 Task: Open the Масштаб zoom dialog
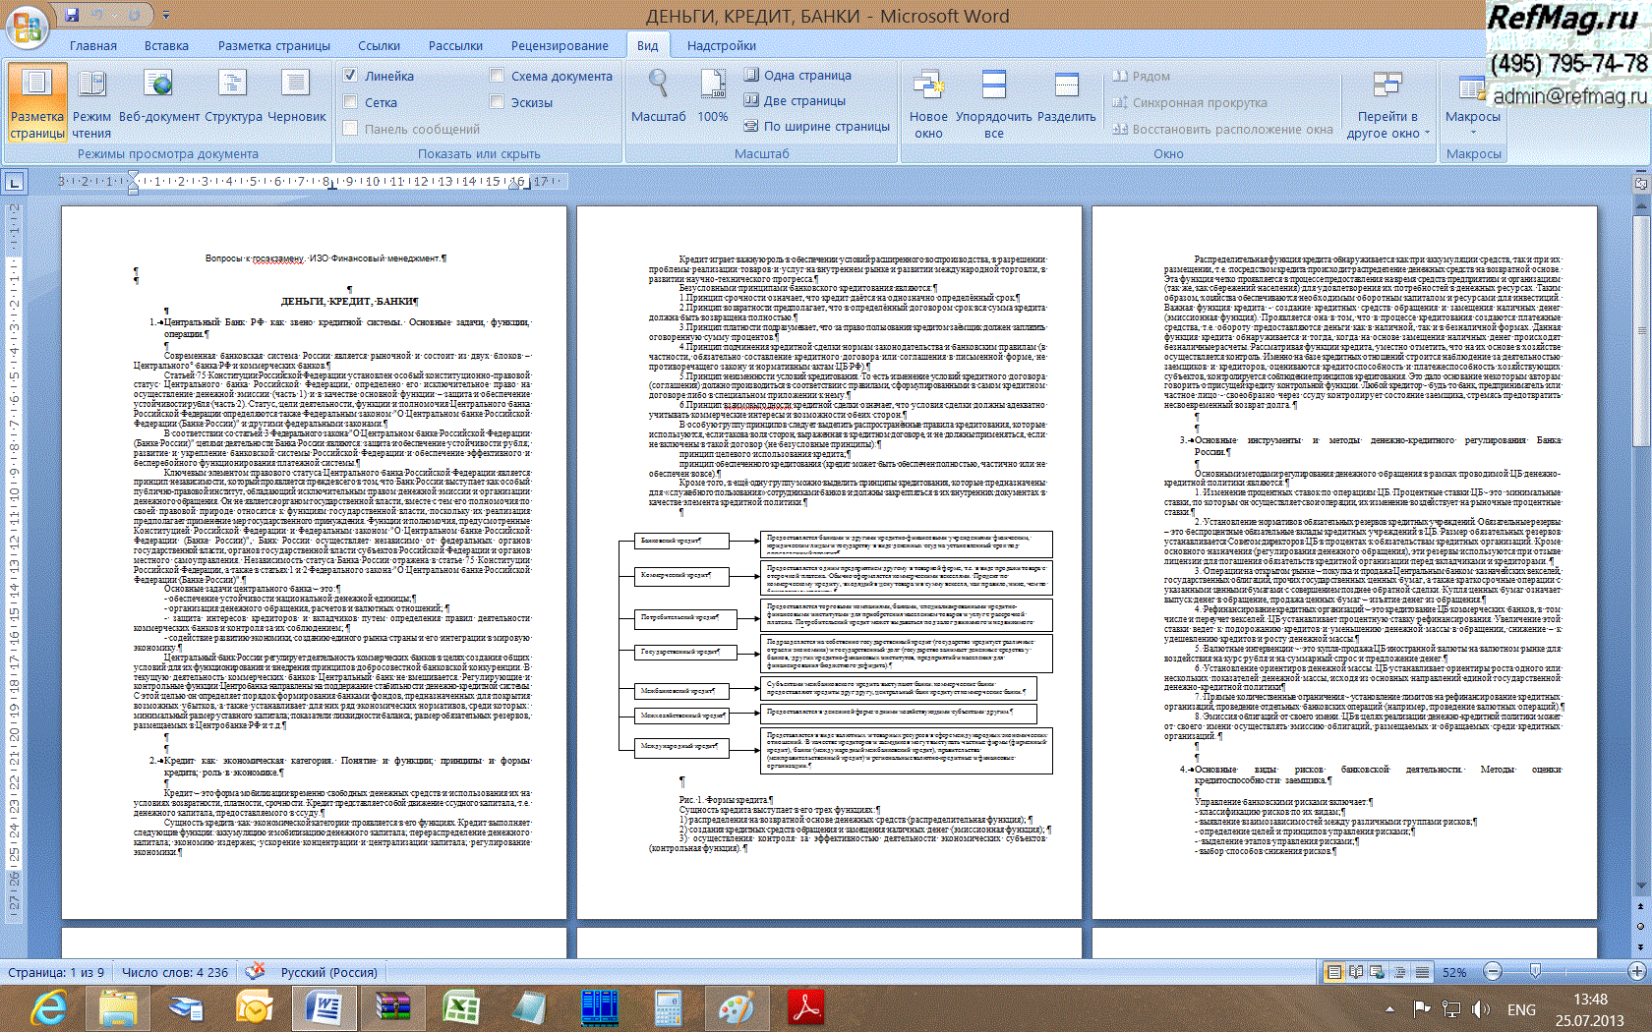point(658,98)
